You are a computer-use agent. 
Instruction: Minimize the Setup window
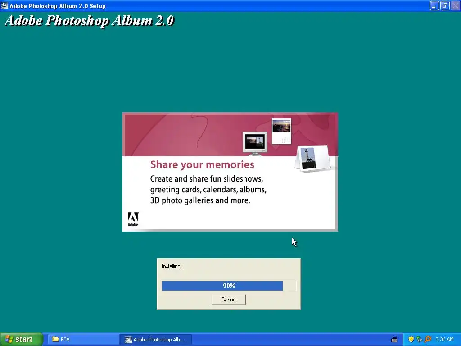(x=434, y=5)
